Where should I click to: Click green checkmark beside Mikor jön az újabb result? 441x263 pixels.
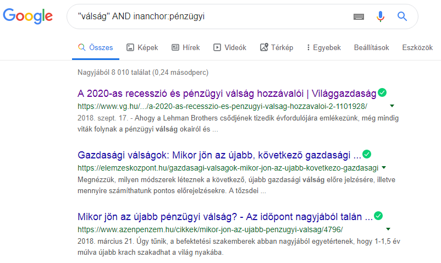378,216
